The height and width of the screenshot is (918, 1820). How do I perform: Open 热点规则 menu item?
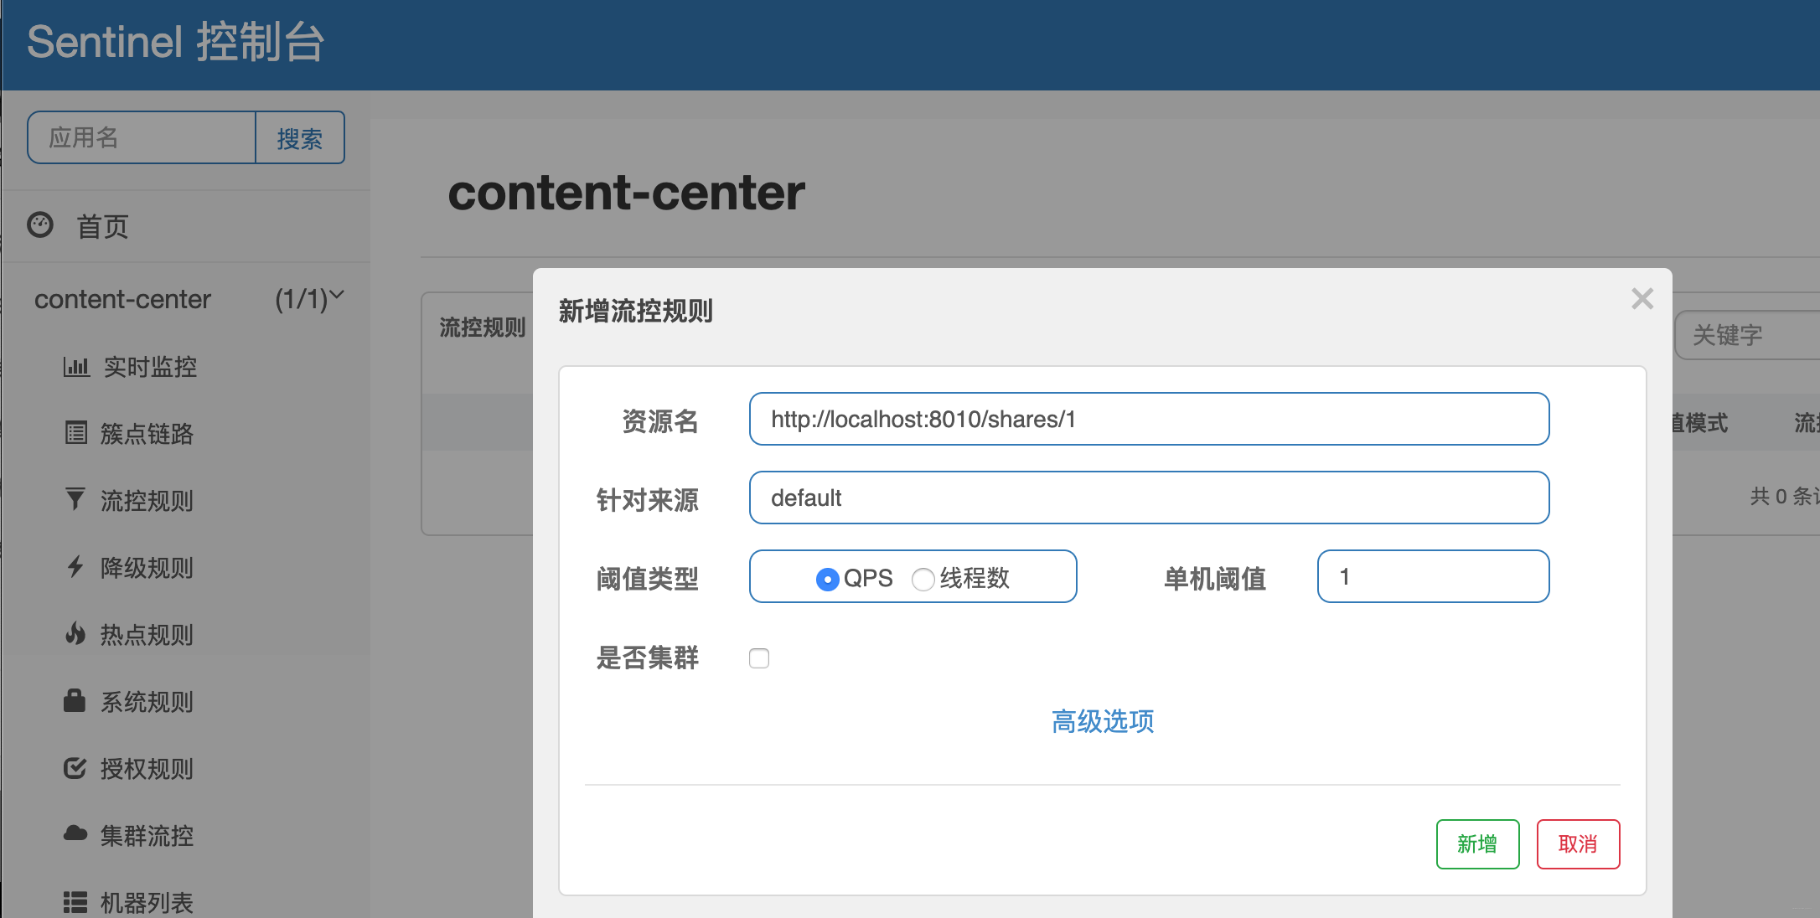(147, 635)
